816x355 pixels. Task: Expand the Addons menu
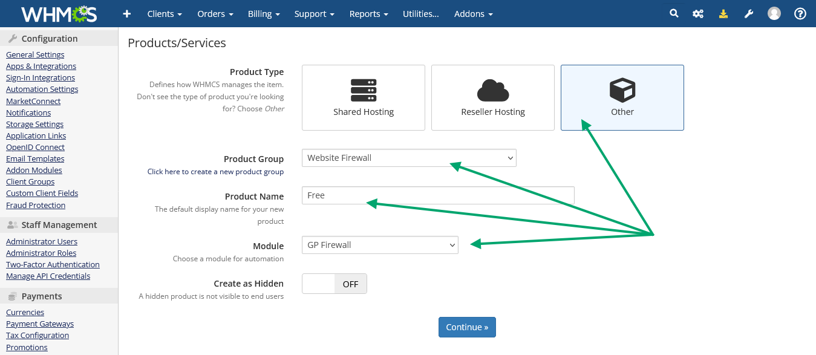474,14
